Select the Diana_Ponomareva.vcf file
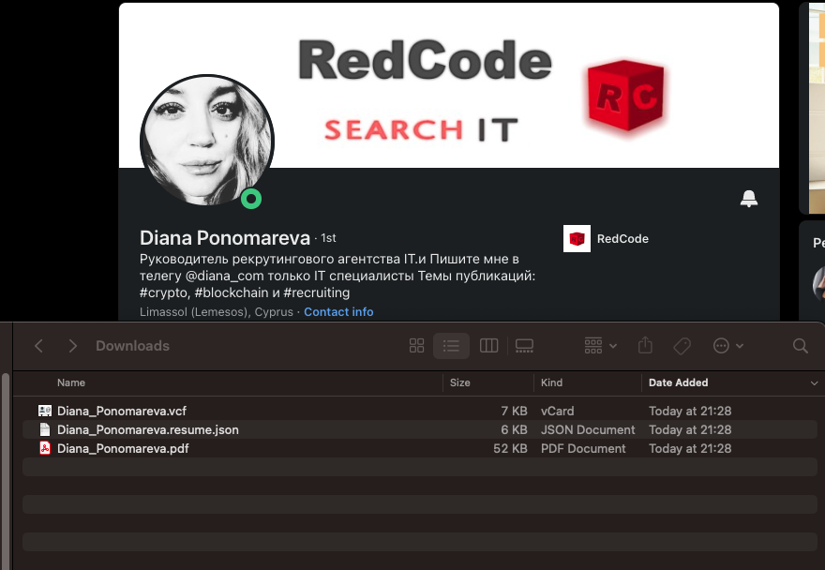Screen dimensions: 825x570 pyautogui.click(x=419, y=411)
